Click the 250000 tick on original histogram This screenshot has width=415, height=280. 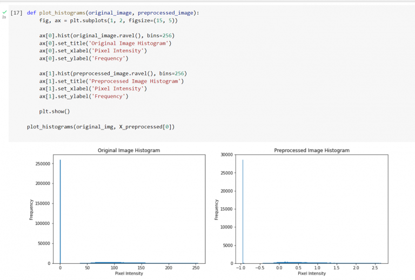pos(42,163)
